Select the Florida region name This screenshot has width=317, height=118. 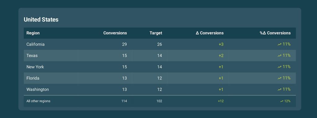[x=33, y=78]
